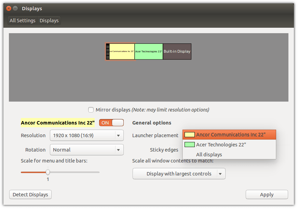The width and height of the screenshot is (298, 209).
Task: Click the launcher strip on the Ancor monitor preview
Action: coord(108,52)
